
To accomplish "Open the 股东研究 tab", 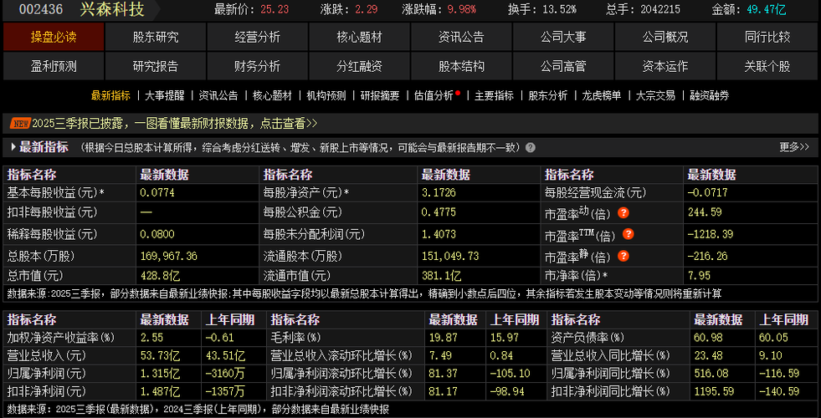I will pyautogui.click(x=156, y=37).
